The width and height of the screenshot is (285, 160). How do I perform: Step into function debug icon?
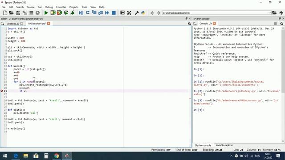click(94, 13)
